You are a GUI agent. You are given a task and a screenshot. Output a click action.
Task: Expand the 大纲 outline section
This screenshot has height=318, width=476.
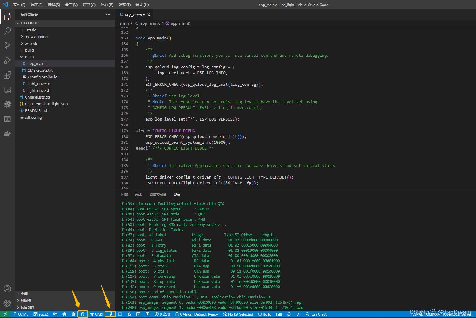click(x=24, y=294)
